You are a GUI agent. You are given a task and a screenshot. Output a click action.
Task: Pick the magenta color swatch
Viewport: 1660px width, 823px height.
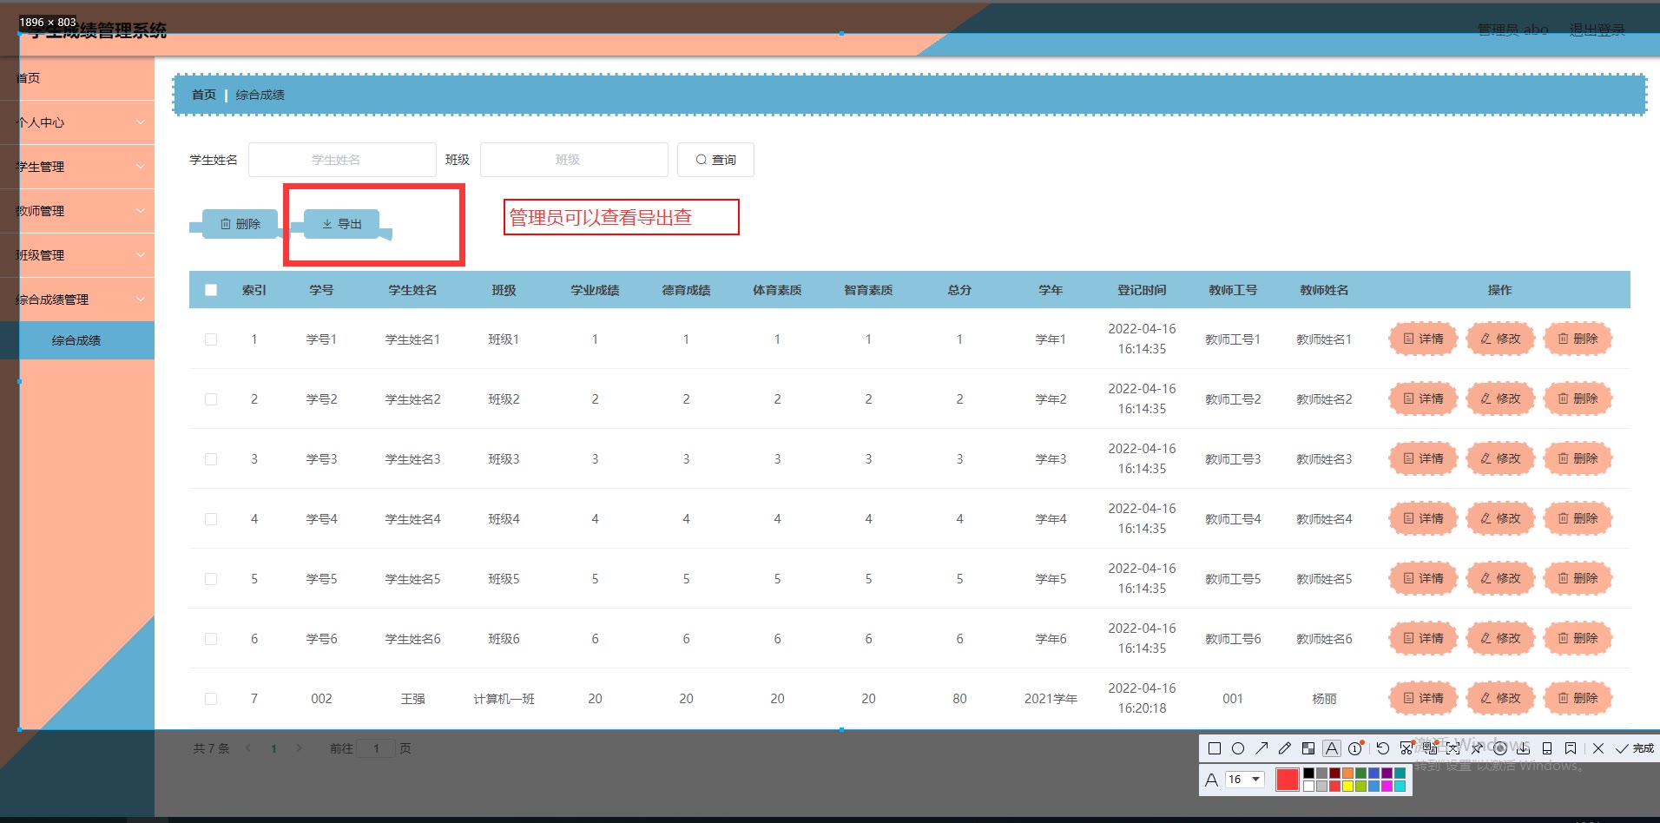pyautogui.click(x=1387, y=787)
